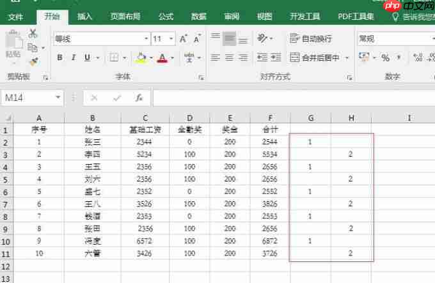Increase indent
Image resolution: width=435 pixels, height=283 pixels.
(x=276, y=57)
